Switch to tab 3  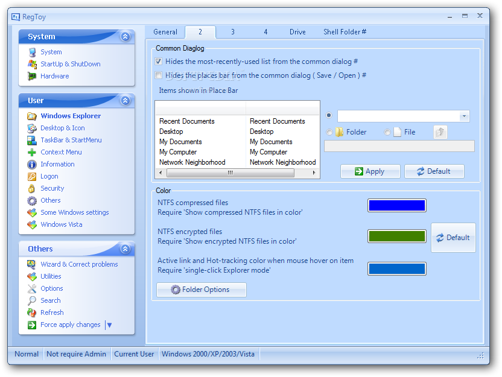233,32
